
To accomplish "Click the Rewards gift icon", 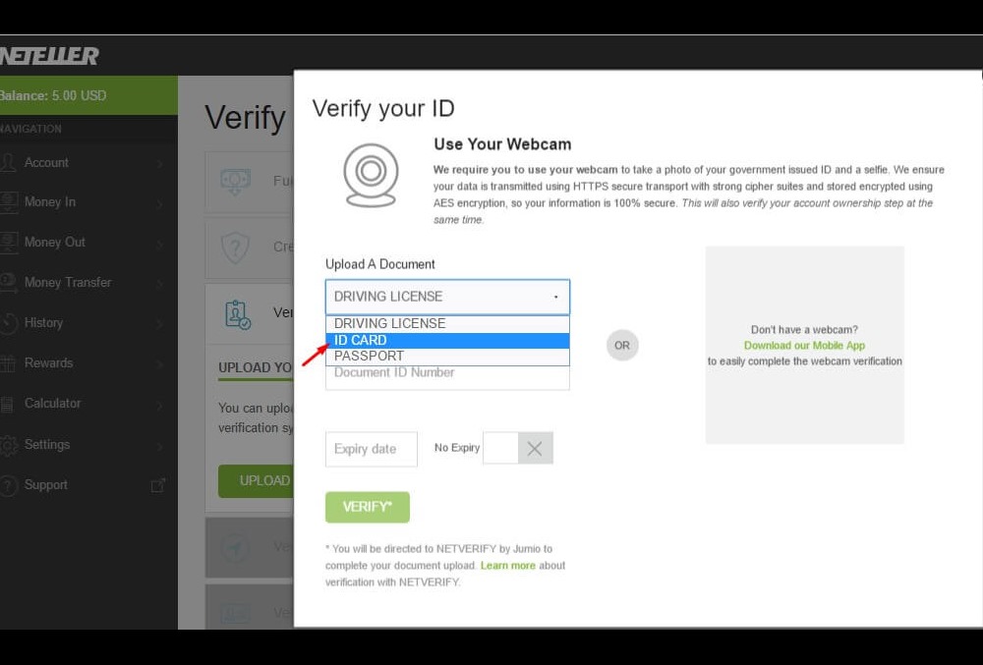I will click(x=8, y=363).
